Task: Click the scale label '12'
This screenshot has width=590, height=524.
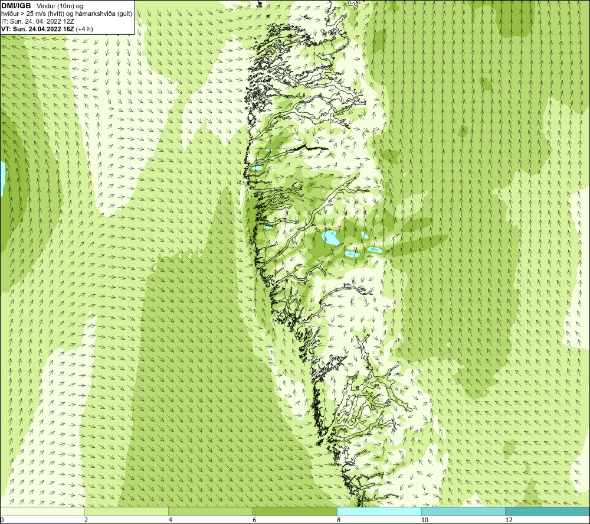Action: (509, 520)
